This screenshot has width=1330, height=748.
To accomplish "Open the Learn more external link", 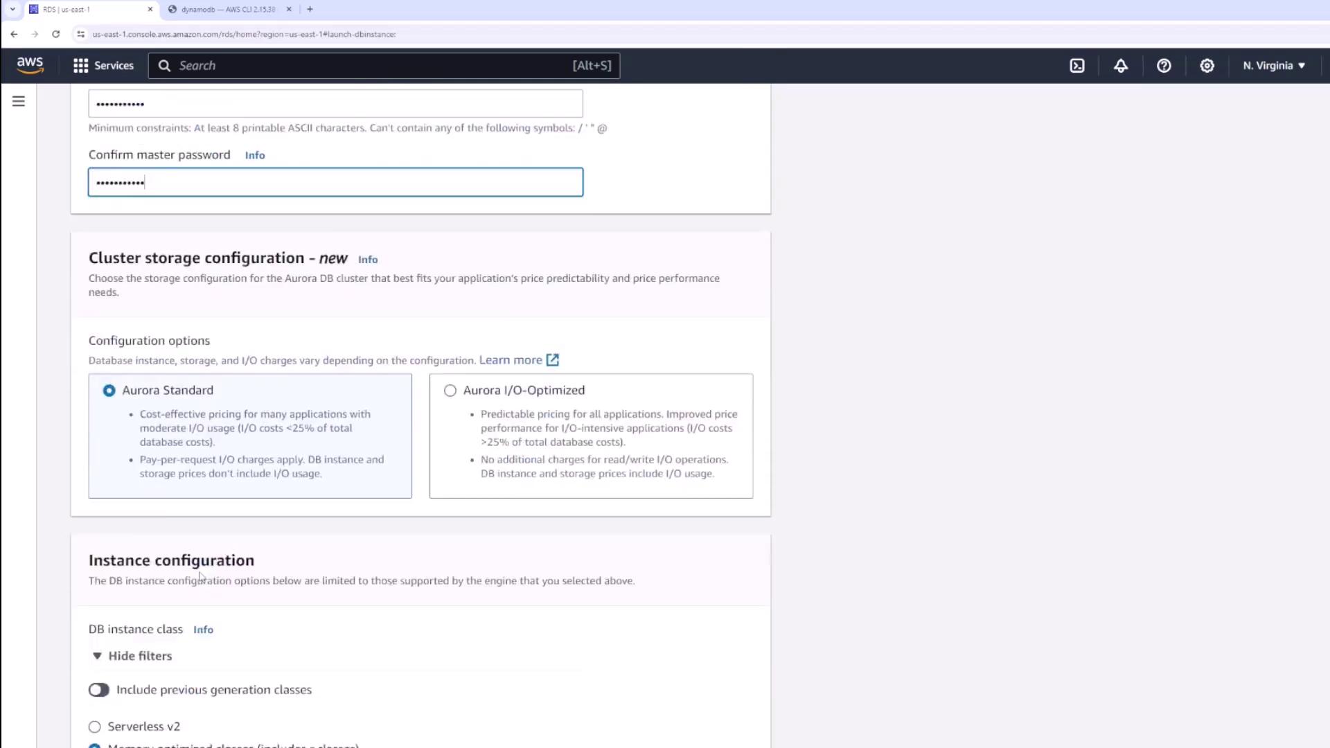I will [x=518, y=360].
